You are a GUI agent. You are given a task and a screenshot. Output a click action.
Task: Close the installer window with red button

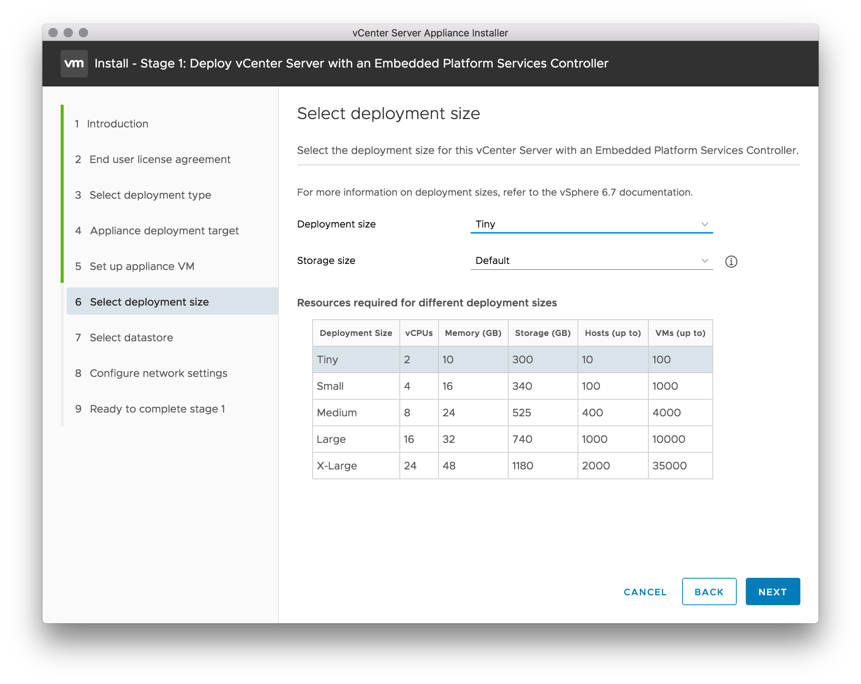click(x=53, y=32)
